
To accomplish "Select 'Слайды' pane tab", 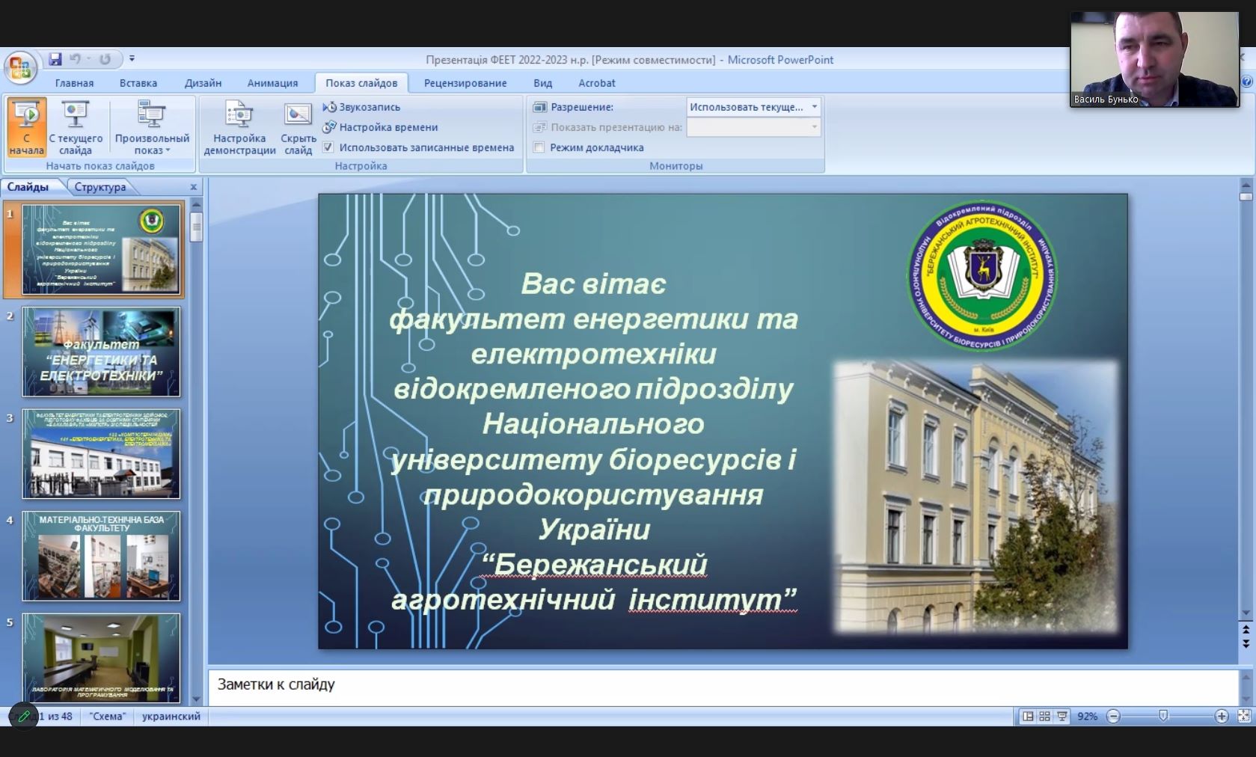I will (28, 187).
